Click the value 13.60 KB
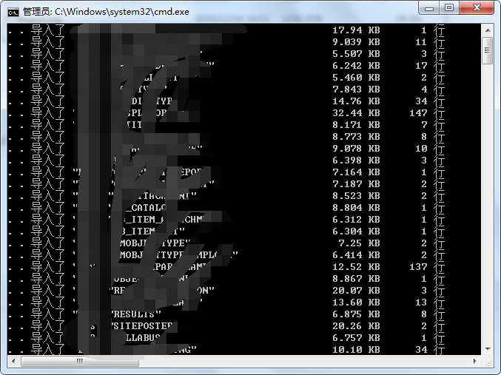The height and width of the screenshot is (375, 501). tap(356, 303)
